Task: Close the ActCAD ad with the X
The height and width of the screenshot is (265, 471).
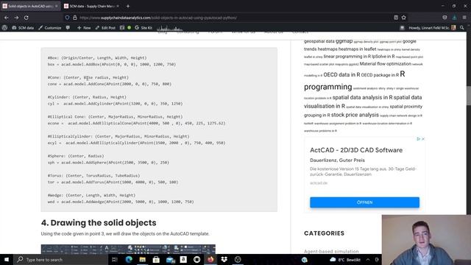Action: coord(423,139)
